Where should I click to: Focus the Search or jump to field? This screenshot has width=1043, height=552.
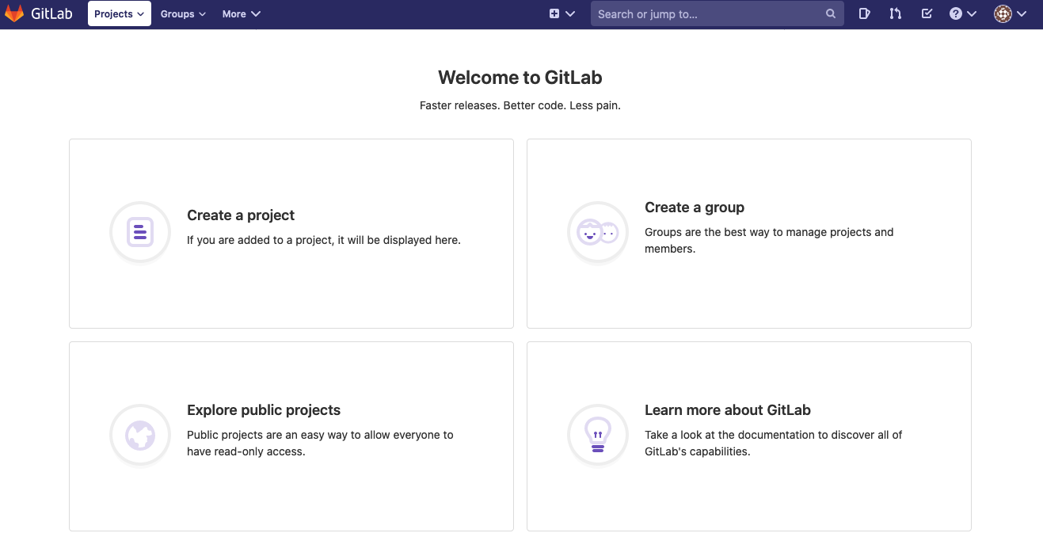717,13
